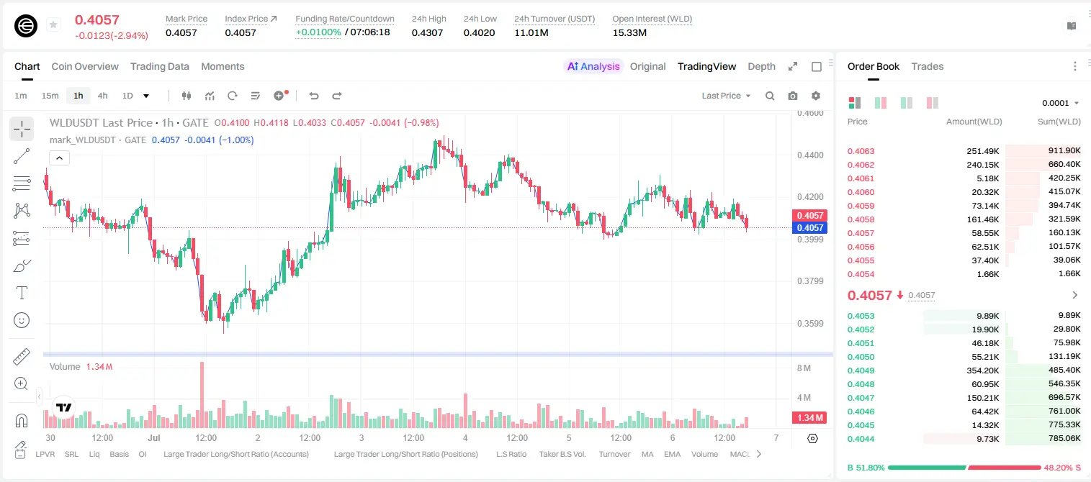Select the ruler measure tool
Screen dimensions: 1091x482
22,357
